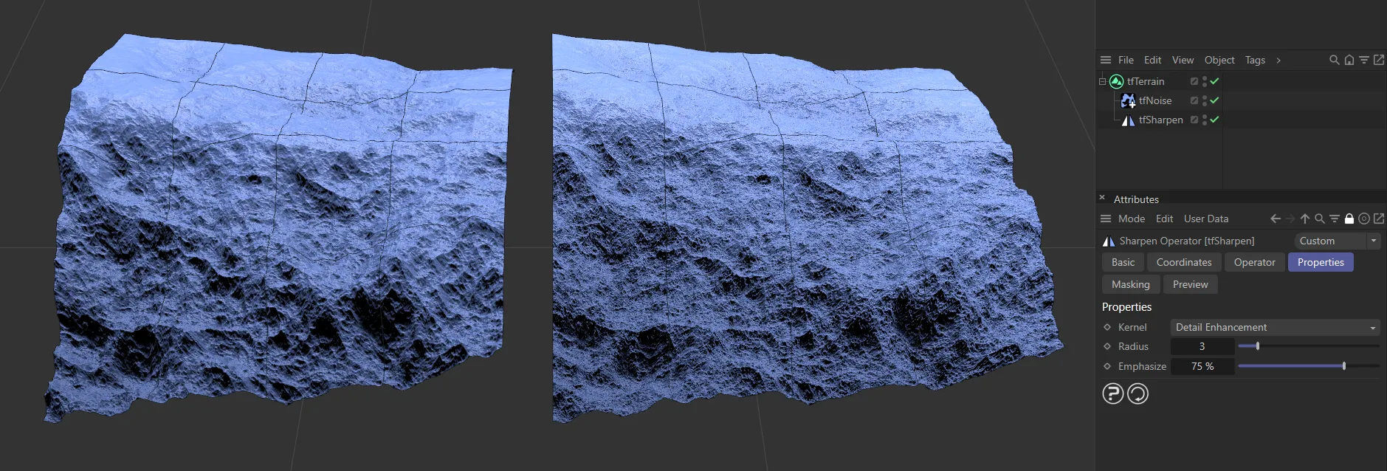The height and width of the screenshot is (471, 1387).
Task: Open Attributes panel in new window icon
Action: click(x=1378, y=219)
